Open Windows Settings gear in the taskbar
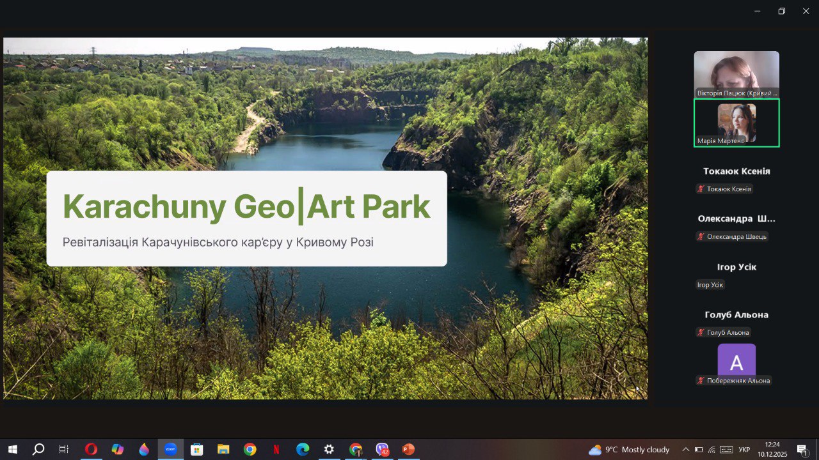This screenshot has height=460, width=819. coord(329,449)
